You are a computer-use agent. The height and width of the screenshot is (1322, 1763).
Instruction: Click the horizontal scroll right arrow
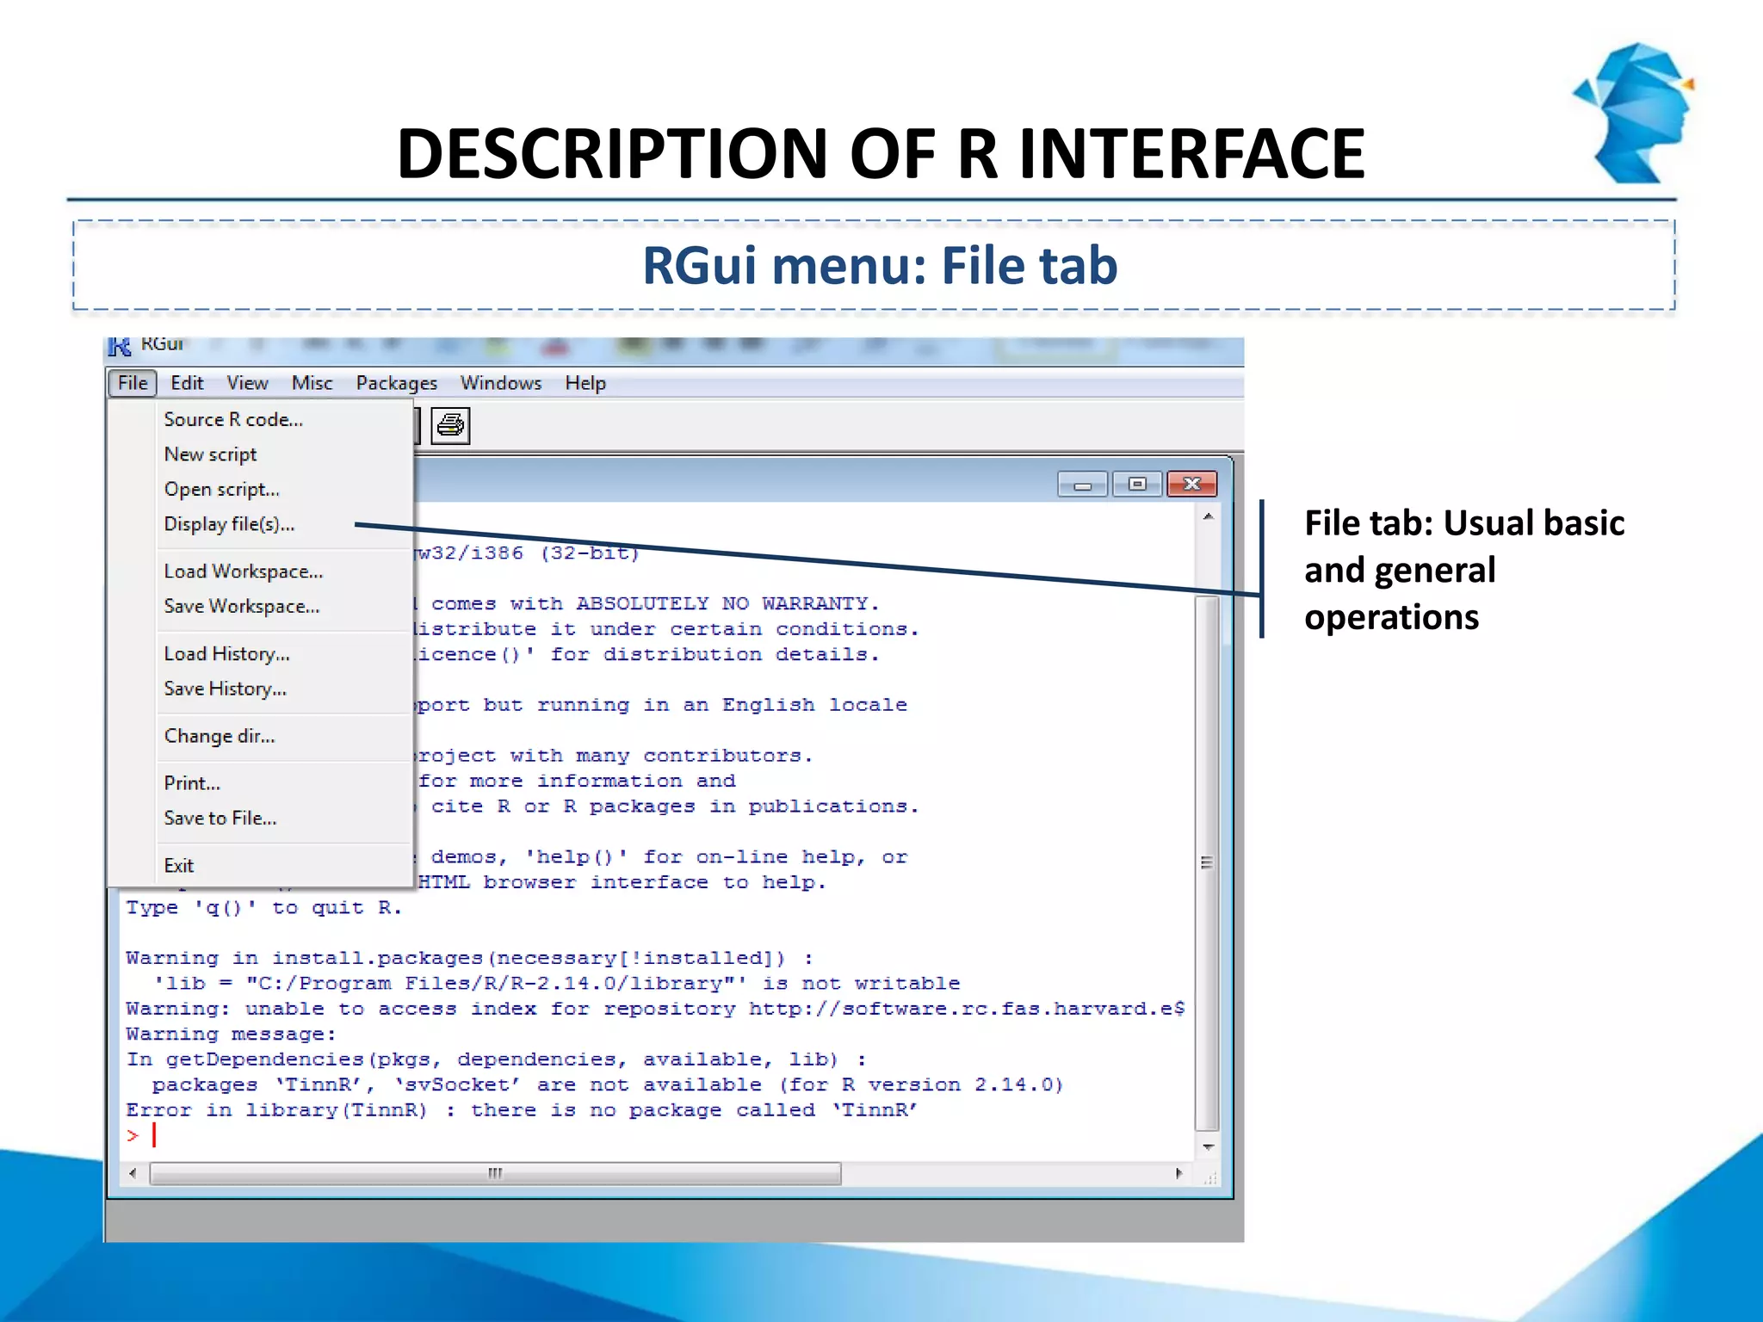coord(1179,1173)
